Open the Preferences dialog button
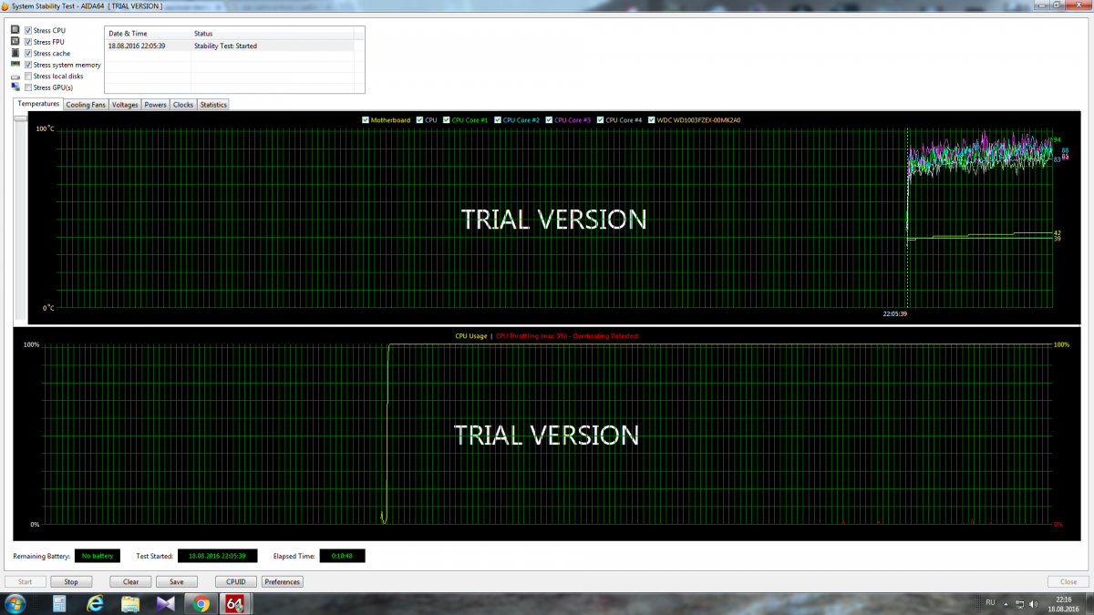The width and height of the screenshot is (1094, 615). [x=283, y=581]
